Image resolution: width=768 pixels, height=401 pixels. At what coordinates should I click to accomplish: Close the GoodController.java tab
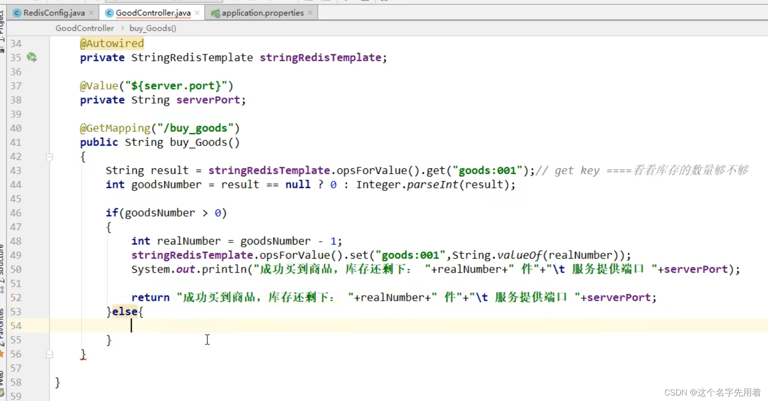coord(197,13)
